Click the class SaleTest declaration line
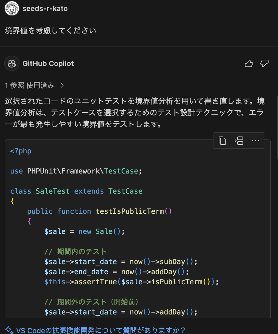The image size is (278, 334). [76, 191]
